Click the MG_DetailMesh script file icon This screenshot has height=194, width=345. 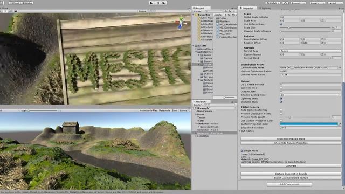[217, 25]
